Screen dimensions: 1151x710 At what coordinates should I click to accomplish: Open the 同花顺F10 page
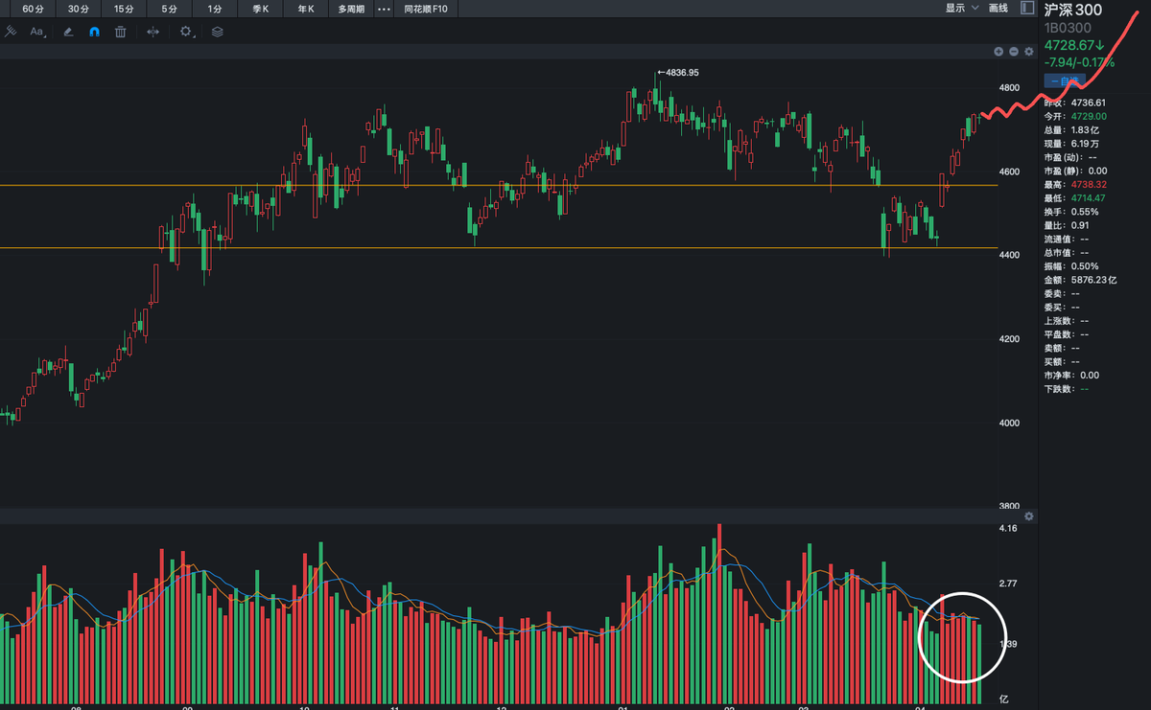pos(425,9)
